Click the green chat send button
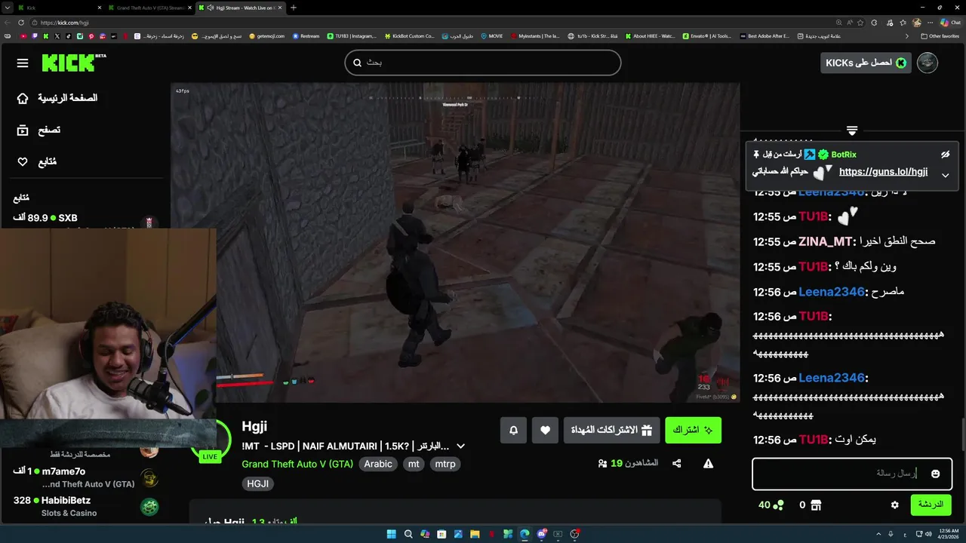This screenshot has height=543, width=966. click(x=931, y=505)
